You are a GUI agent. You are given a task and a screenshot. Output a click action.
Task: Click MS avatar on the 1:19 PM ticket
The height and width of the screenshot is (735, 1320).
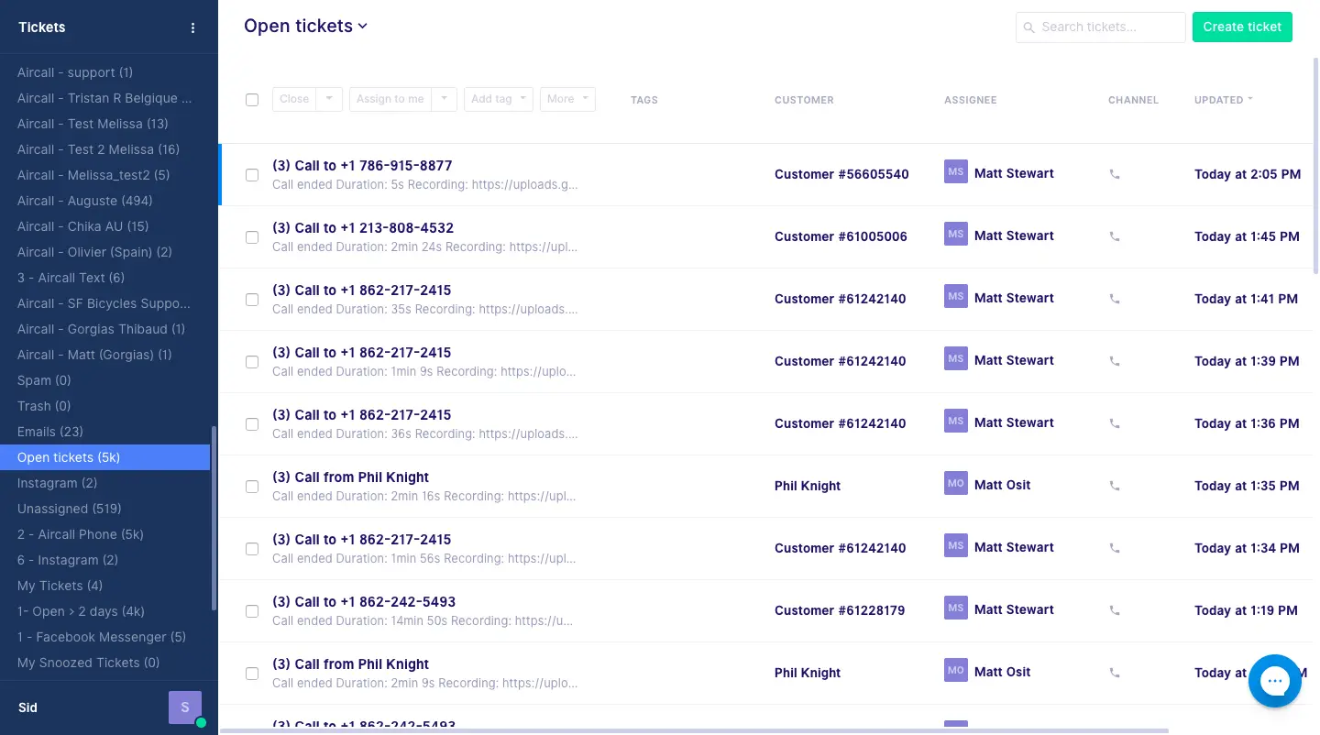(x=956, y=608)
